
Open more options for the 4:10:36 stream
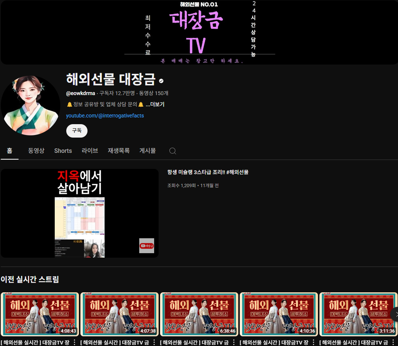coord(313,342)
